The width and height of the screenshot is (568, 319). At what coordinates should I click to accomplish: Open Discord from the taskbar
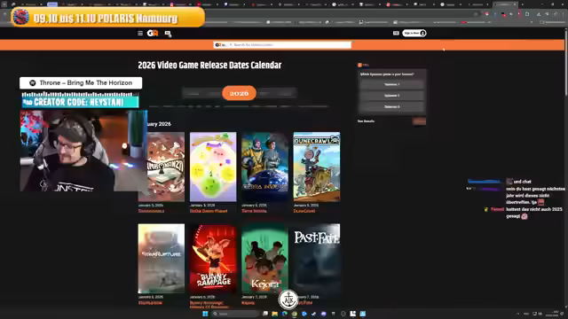(x=323, y=314)
